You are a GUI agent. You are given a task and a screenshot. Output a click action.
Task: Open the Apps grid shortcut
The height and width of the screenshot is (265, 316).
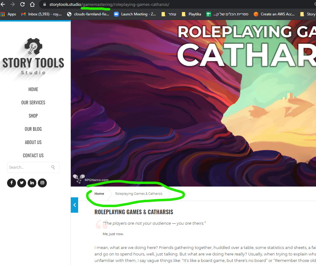pos(9,14)
